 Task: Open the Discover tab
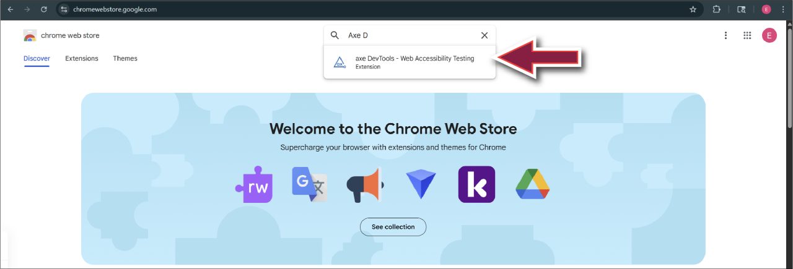tap(37, 58)
